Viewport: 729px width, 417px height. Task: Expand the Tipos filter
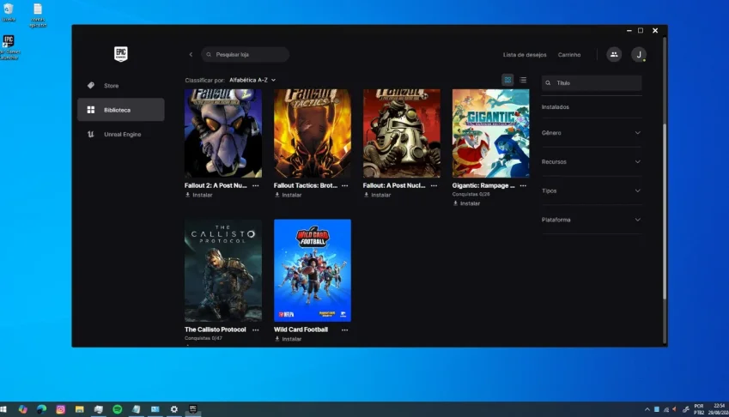592,190
